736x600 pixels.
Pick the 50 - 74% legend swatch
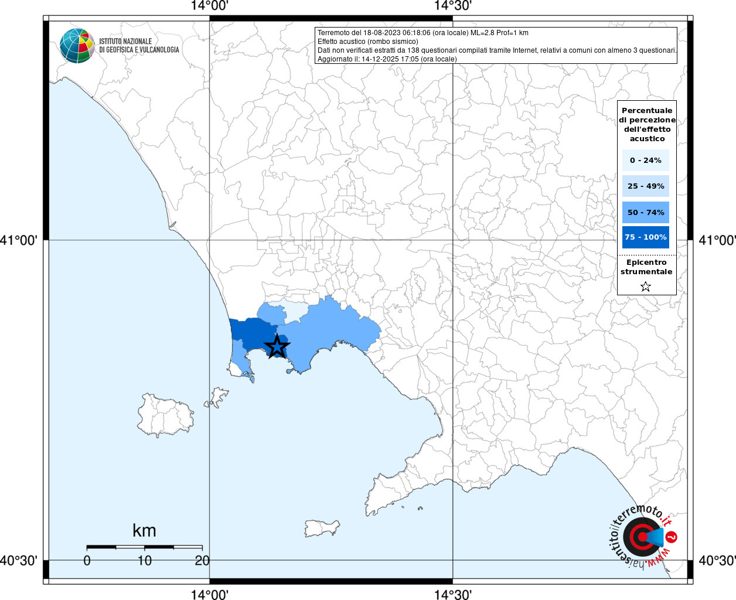pos(646,212)
